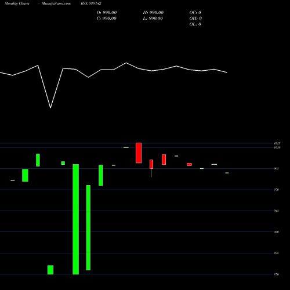Click the deepest trough of the white line chart
The height and width of the screenshot is (290, 290).
click(50, 107)
